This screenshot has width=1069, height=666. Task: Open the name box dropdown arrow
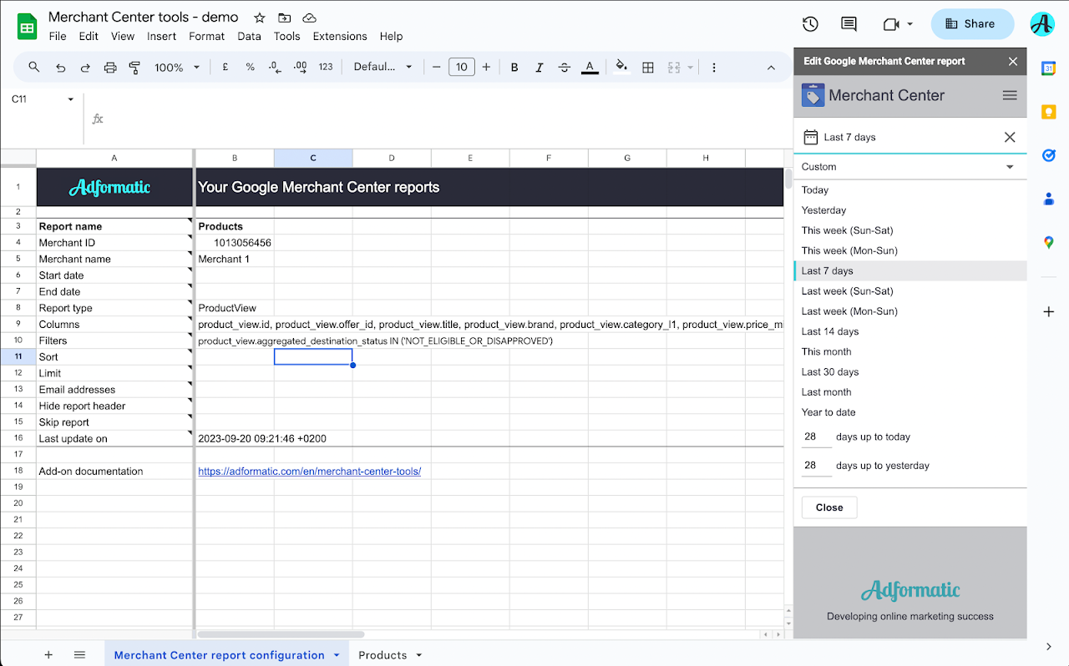pyautogui.click(x=71, y=99)
